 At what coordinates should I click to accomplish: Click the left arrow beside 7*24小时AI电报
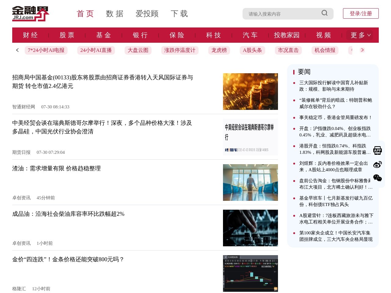[17, 50]
